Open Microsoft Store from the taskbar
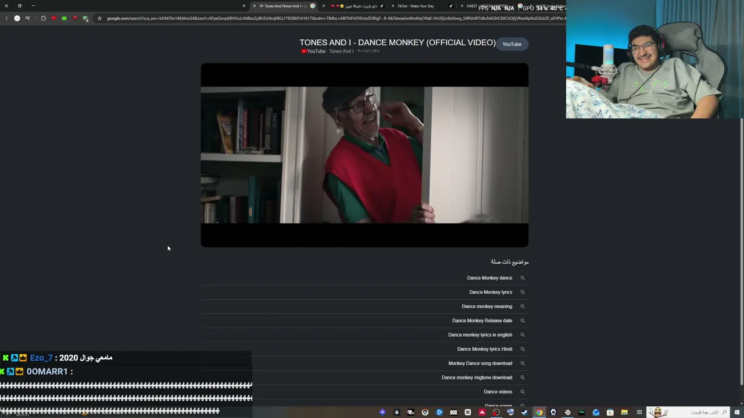Screen dimensions: 744x418 pos(610,412)
